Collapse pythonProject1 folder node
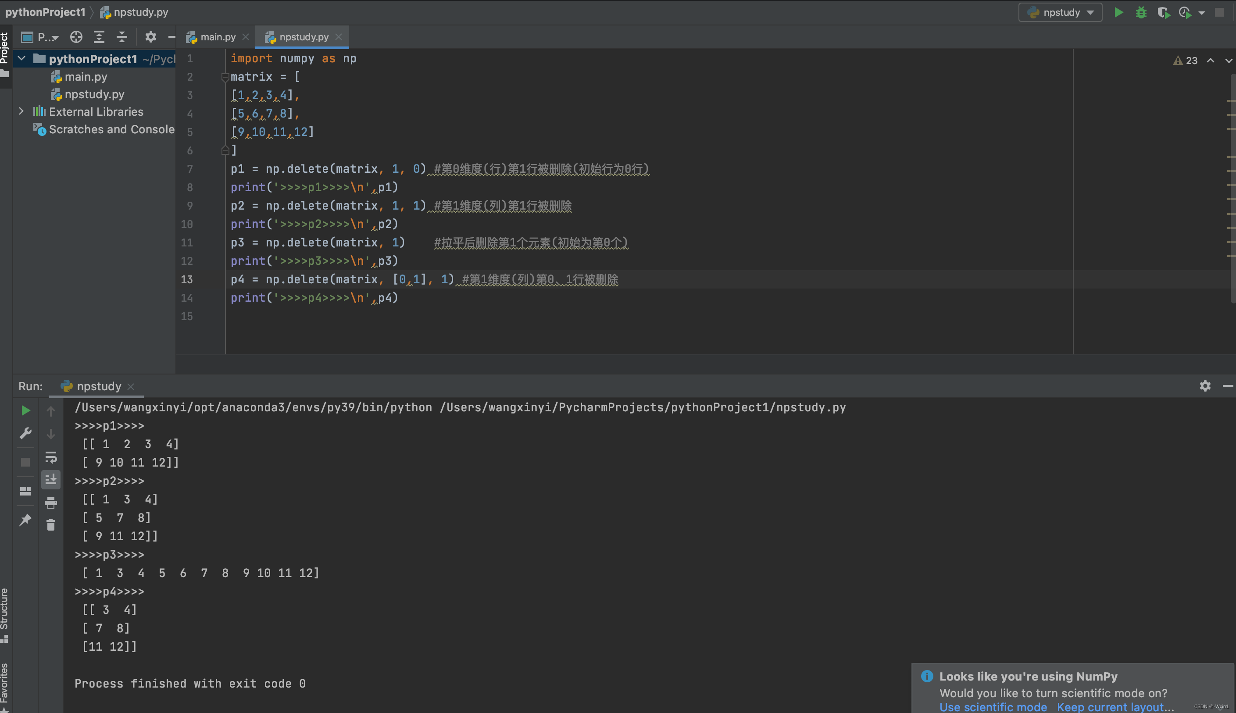Viewport: 1236px width, 713px height. [x=21, y=59]
